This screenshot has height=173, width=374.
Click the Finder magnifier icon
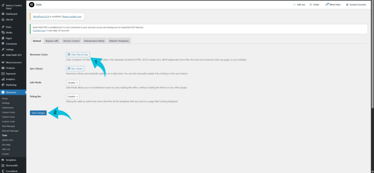(x=310, y=4)
